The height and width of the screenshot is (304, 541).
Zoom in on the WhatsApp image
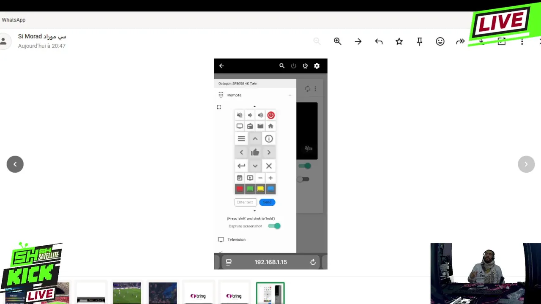pos(337,41)
